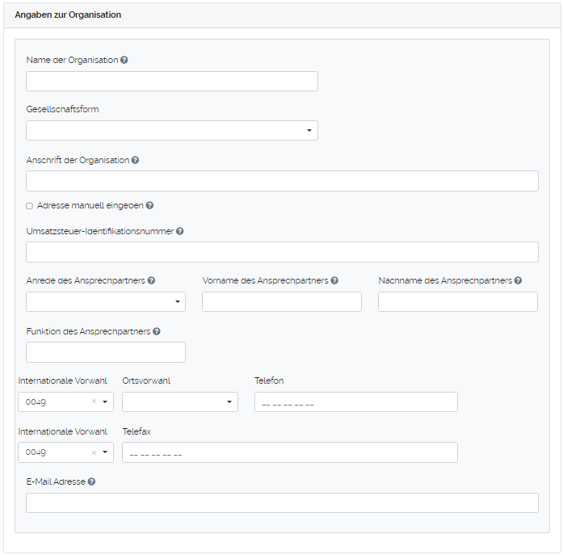Click help icon beside Anrede des Ansprechpartners

[151, 280]
